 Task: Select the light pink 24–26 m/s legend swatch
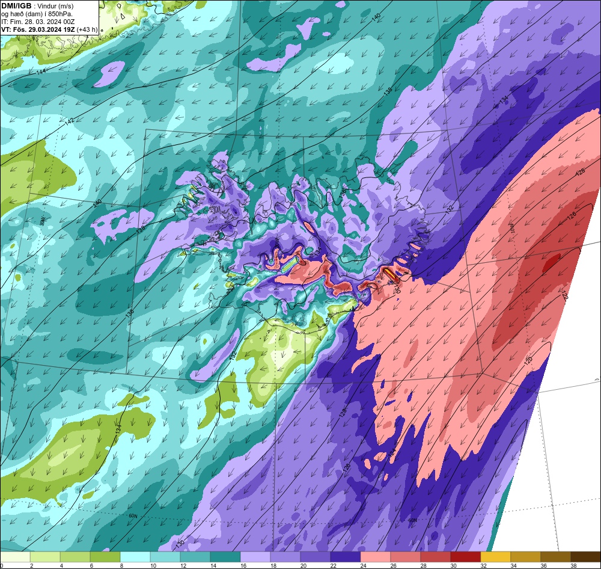(375, 556)
